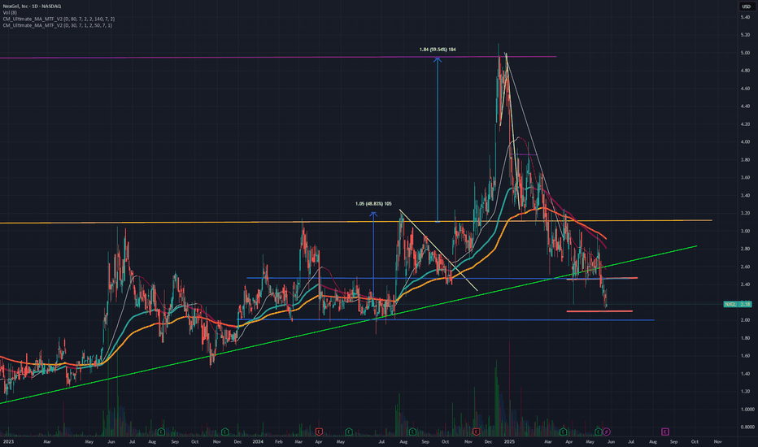This screenshot has height=447, width=758.
Task: Click the 1.05 (48.83%) 105 measurement label
Action: 373,204
